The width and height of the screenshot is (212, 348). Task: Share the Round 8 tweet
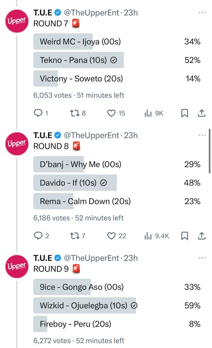tap(202, 236)
